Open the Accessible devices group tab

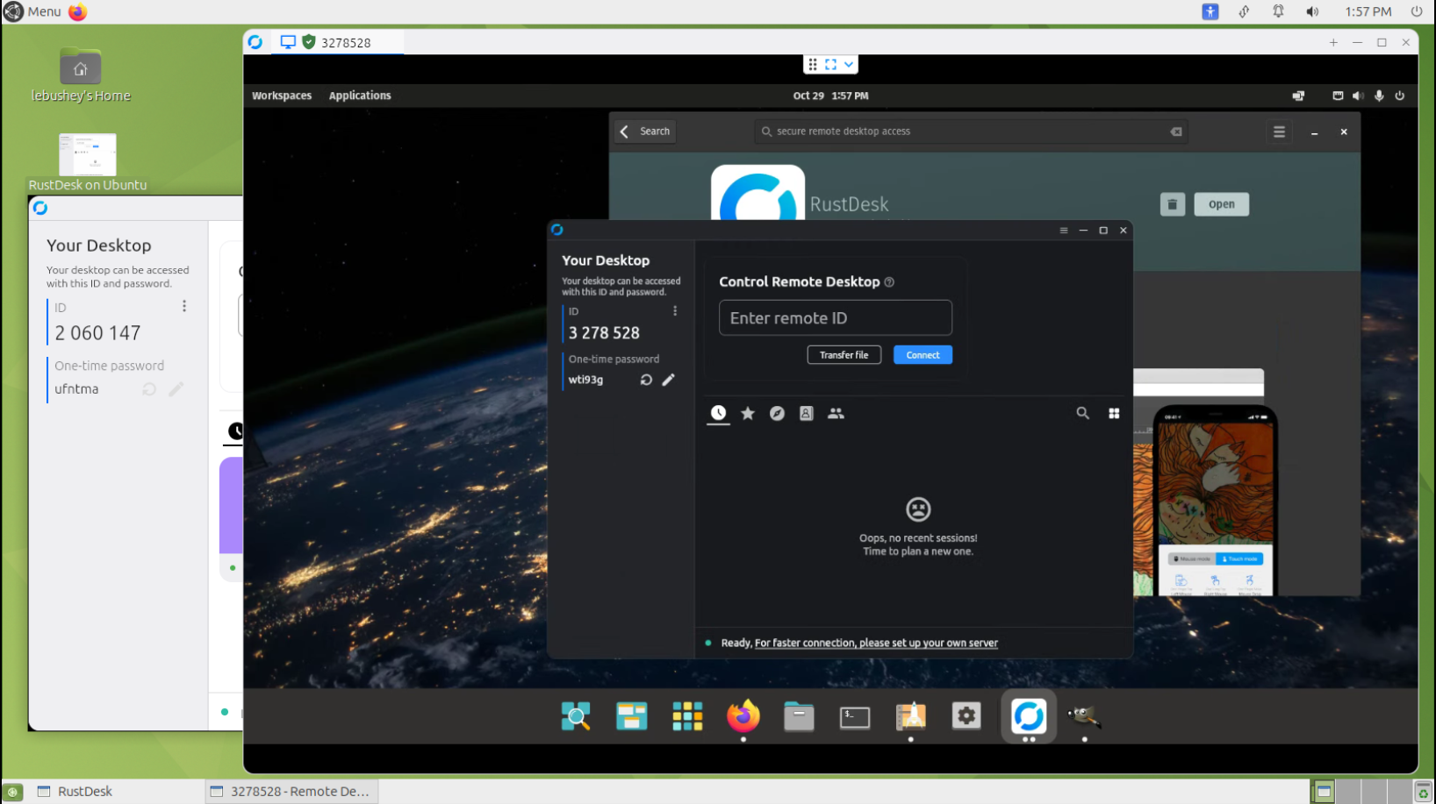pos(836,414)
